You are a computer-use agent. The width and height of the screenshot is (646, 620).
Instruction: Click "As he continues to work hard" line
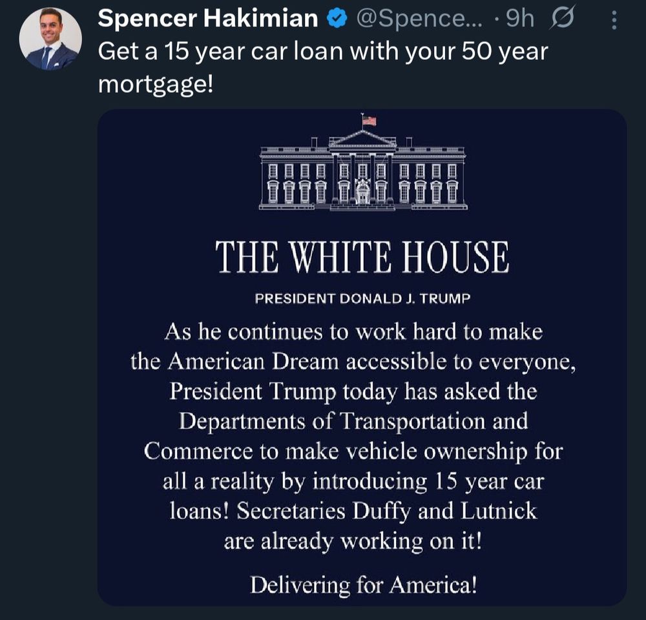coord(353,332)
